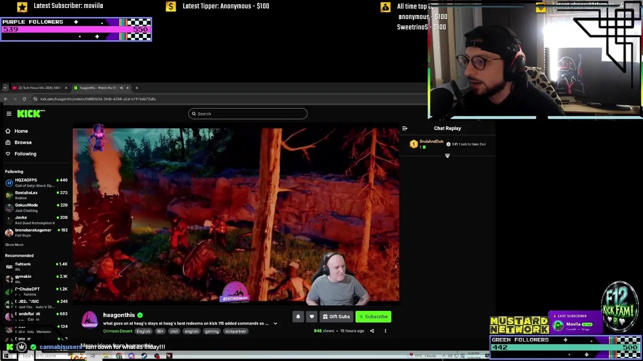Screen dimensions: 643x361
Task: Click the Gift Subs button
Action: click(336, 317)
